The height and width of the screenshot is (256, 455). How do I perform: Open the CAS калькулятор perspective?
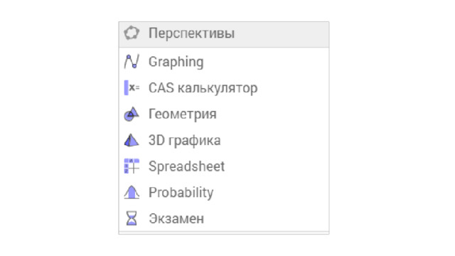tap(224, 87)
